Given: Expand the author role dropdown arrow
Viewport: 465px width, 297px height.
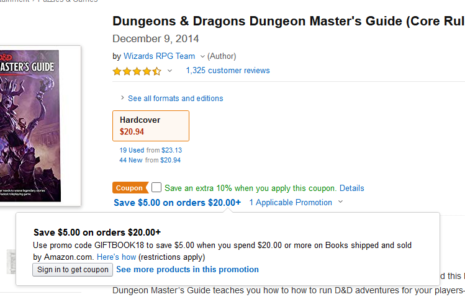Looking at the screenshot, I should pyautogui.click(x=202, y=56).
